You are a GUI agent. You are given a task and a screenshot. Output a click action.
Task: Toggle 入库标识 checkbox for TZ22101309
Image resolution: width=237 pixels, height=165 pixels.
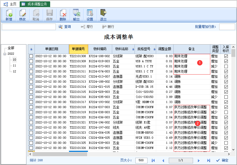click(x=226, y=61)
